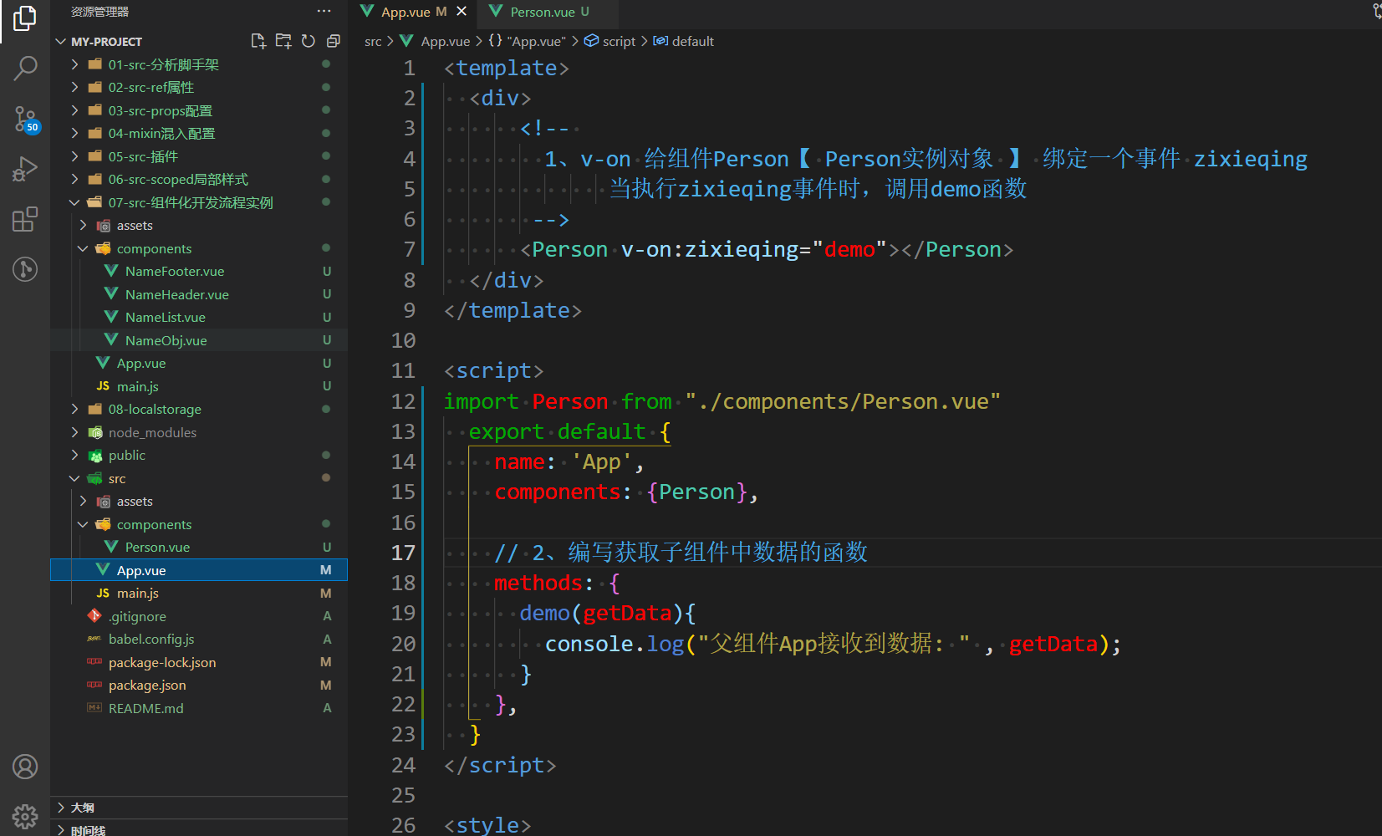Open Source Control view with 50 badge

point(25,120)
